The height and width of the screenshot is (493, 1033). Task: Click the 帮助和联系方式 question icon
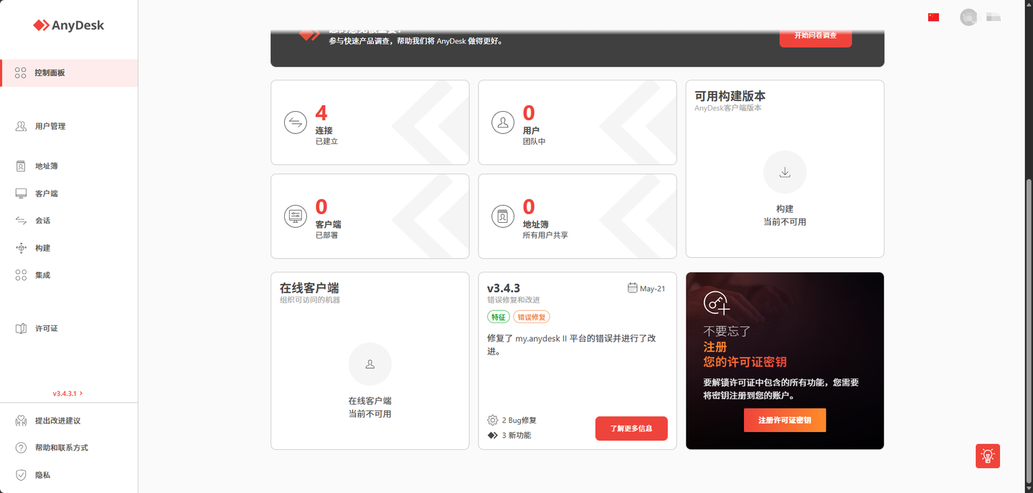click(x=21, y=448)
